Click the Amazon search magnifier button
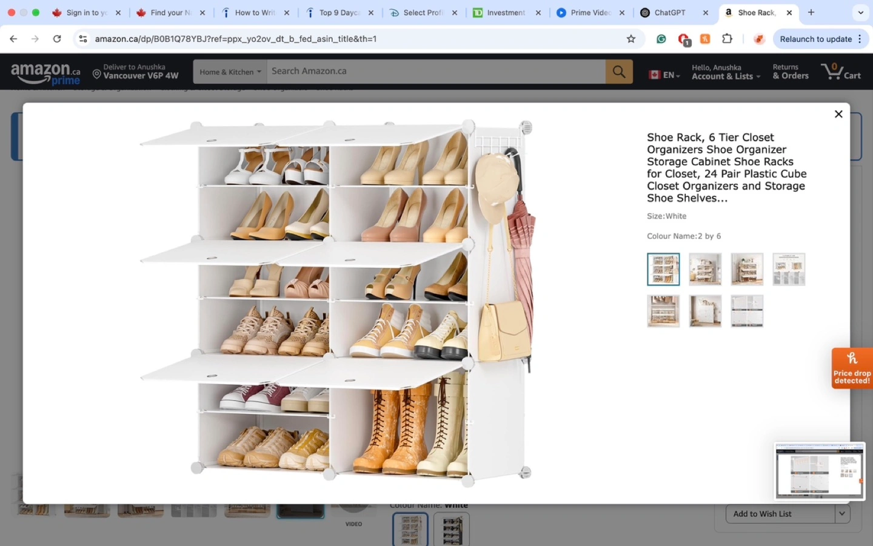 [x=618, y=72]
